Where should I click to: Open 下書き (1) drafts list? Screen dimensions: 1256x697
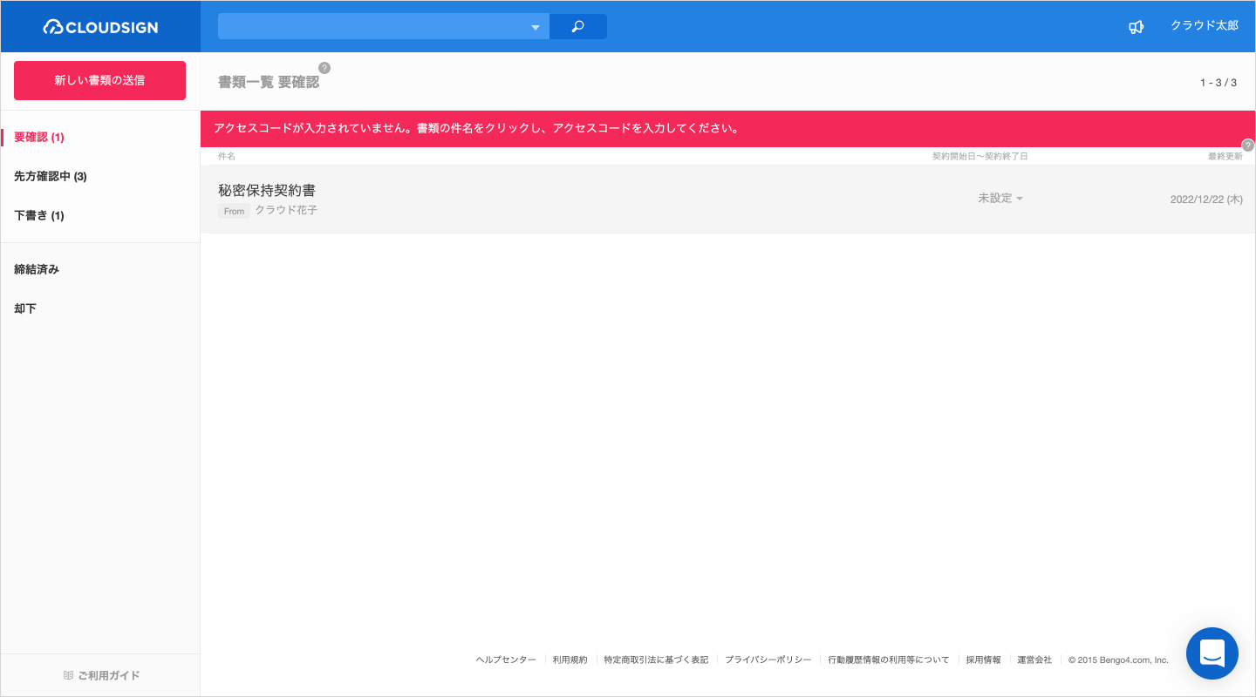tap(39, 215)
